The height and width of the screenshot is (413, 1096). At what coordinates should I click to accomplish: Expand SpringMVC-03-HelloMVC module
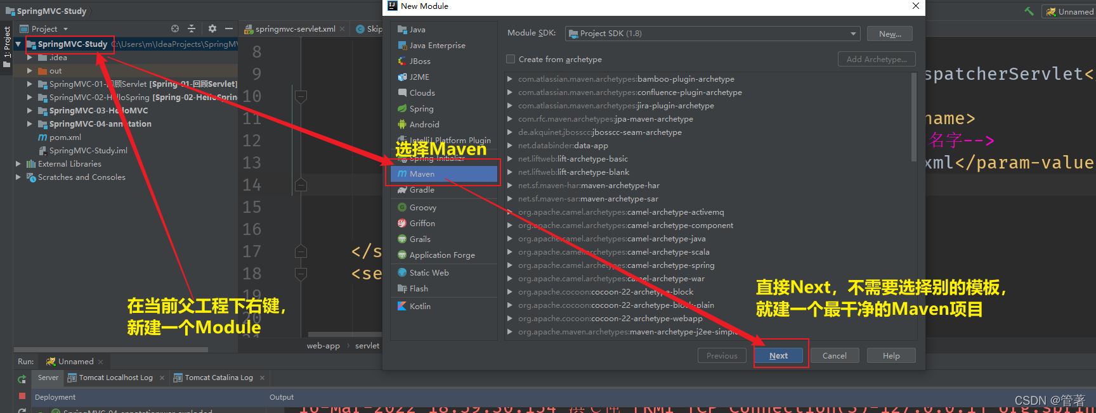pos(29,111)
